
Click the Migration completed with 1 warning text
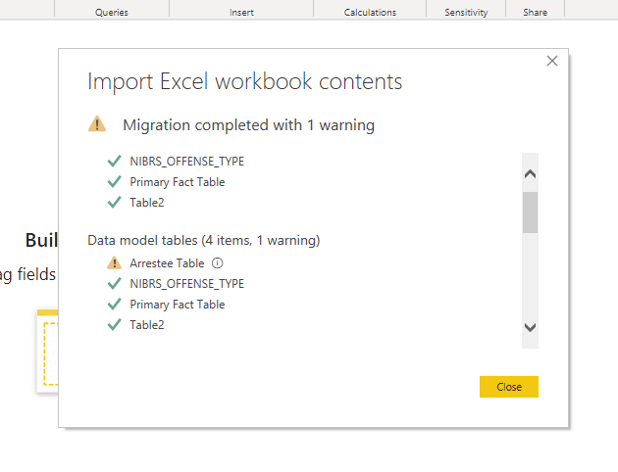[249, 125]
